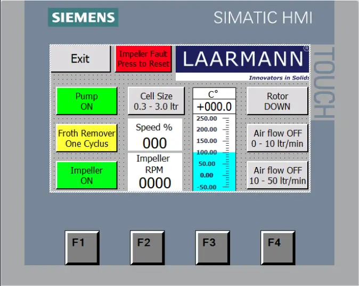The image size is (359, 286).
Task: Edit the Speed % value field
Action: click(x=155, y=143)
